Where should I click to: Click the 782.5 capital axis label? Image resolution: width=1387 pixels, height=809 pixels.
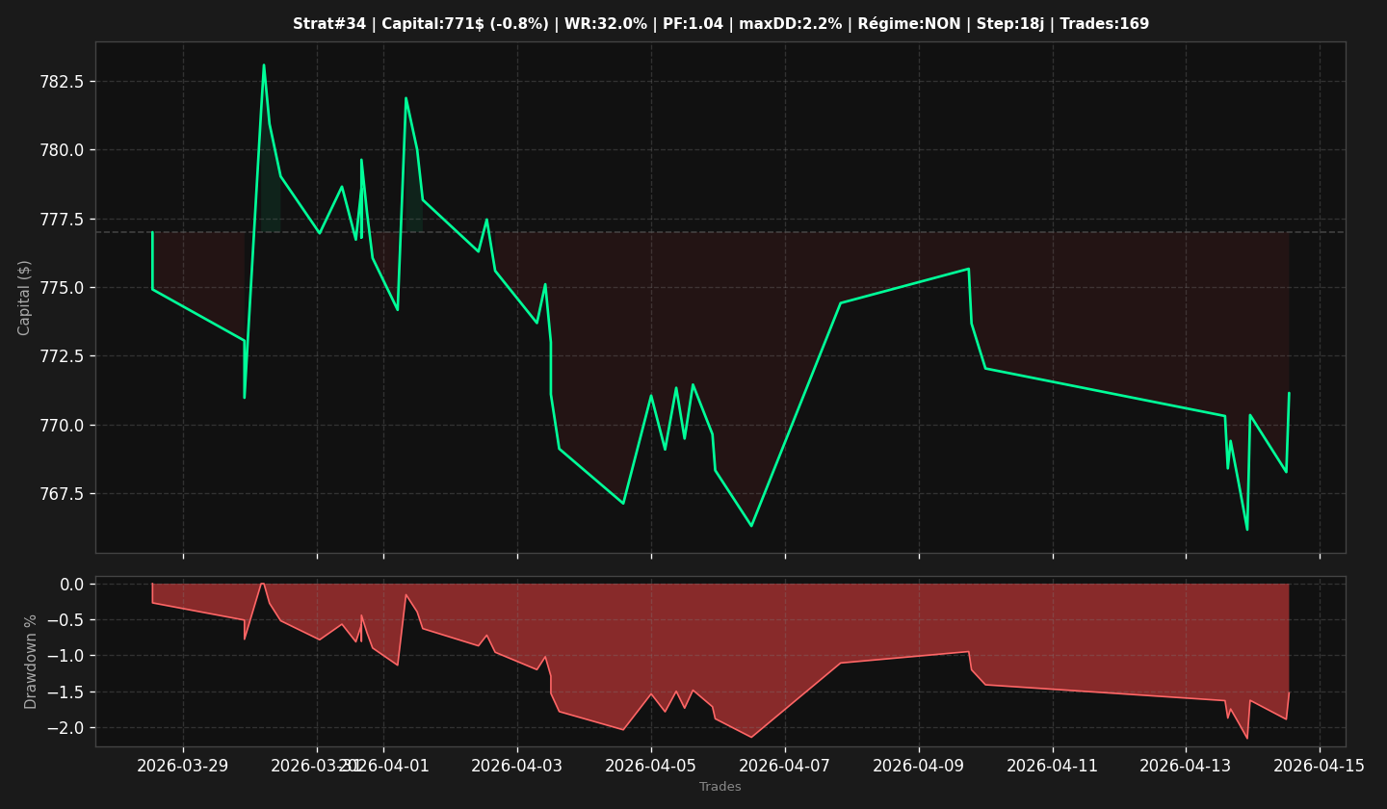(62, 81)
